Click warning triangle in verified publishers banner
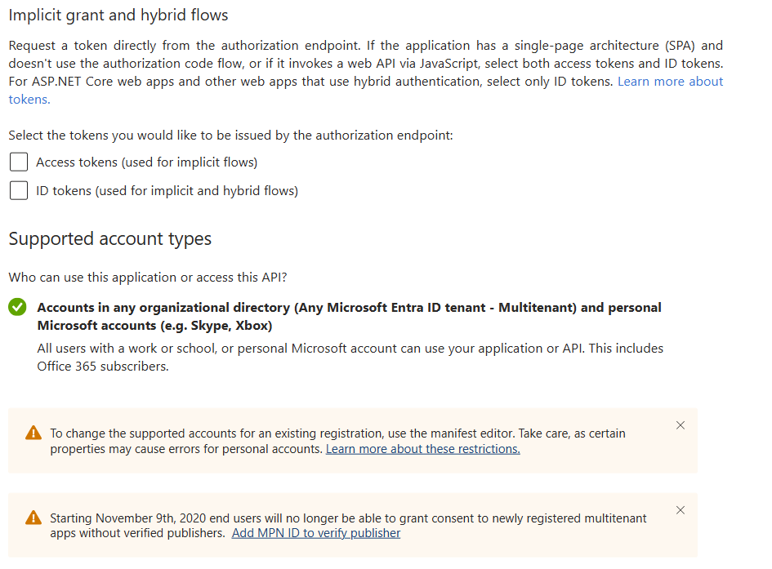 (x=33, y=518)
